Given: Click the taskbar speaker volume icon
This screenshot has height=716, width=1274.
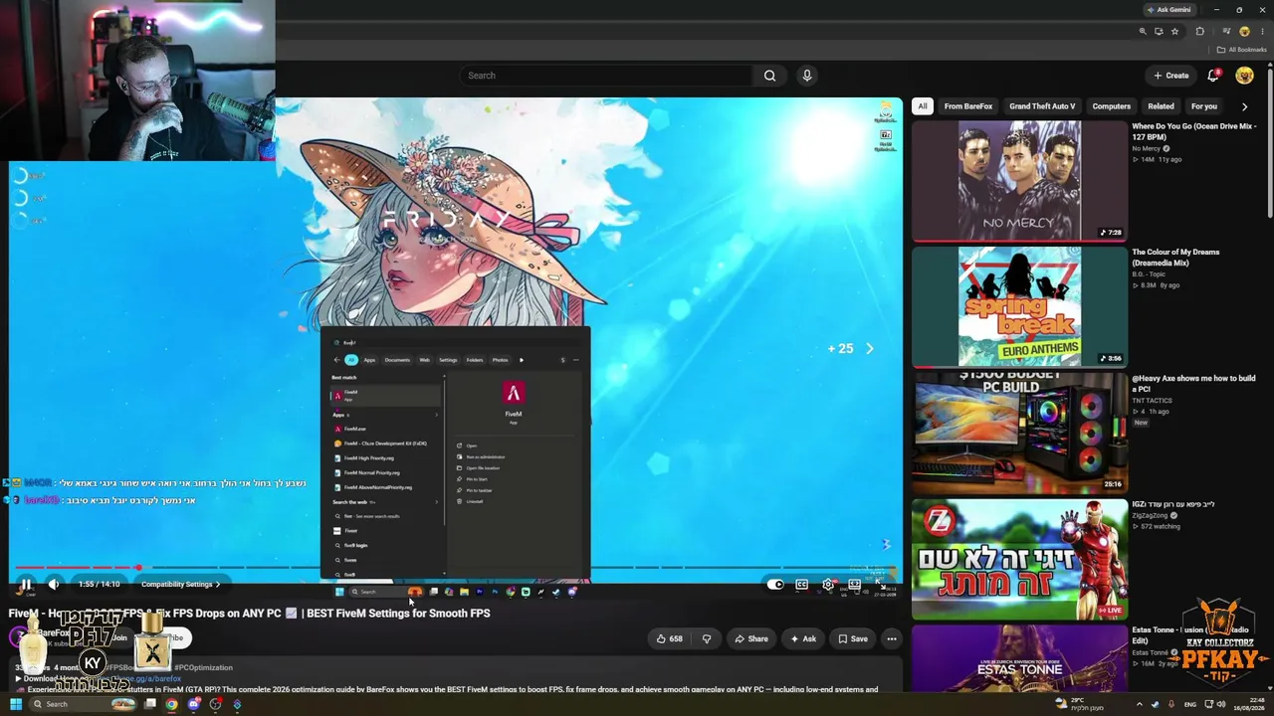Looking at the screenshot, I should [x=1221, y=704].
